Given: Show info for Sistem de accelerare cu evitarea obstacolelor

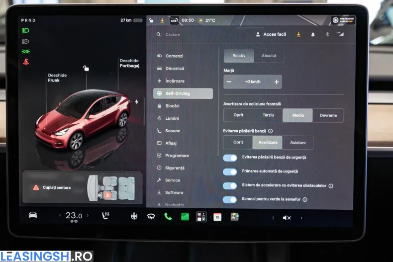Looking at the screenshot, I should pyautogui.click(x=331, y=186).
